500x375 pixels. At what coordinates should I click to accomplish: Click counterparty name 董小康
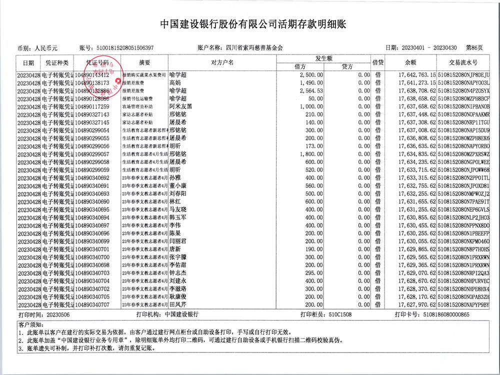178,186
